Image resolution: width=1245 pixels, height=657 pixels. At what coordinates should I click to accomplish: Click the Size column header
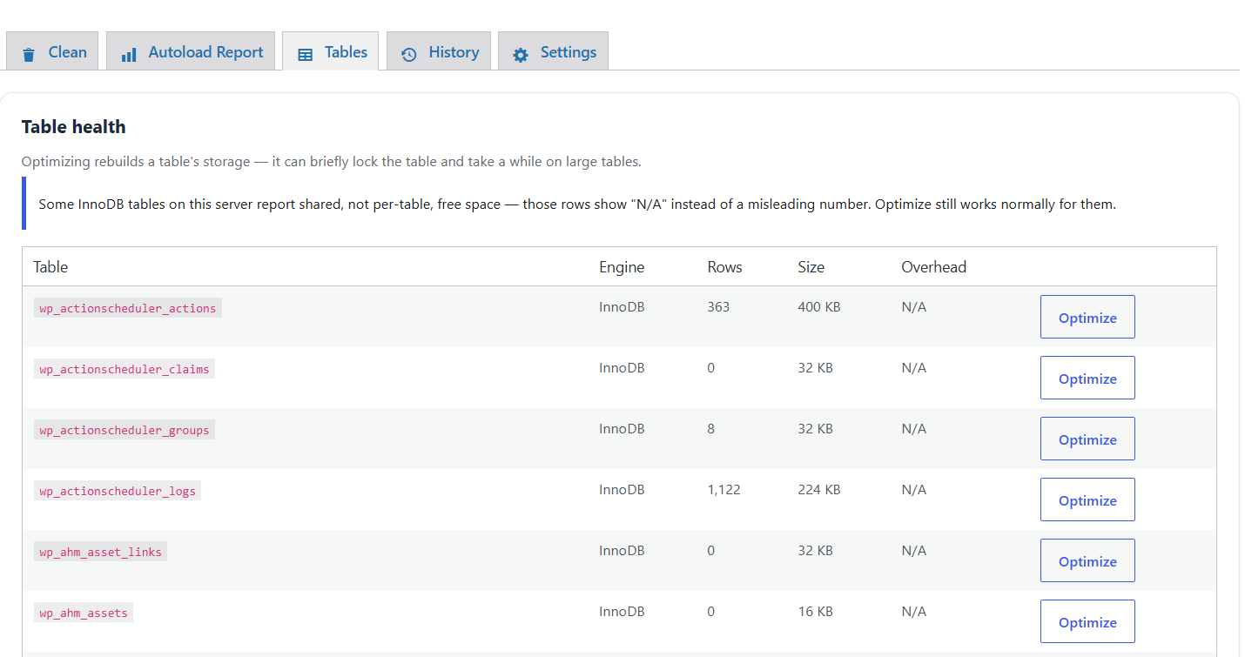tap(811, 267)
